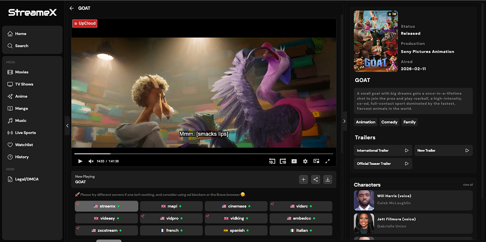Open the UpCloud server dropdown
The width and height of the screenshot is (486, 242).
(x=85, y=23)
